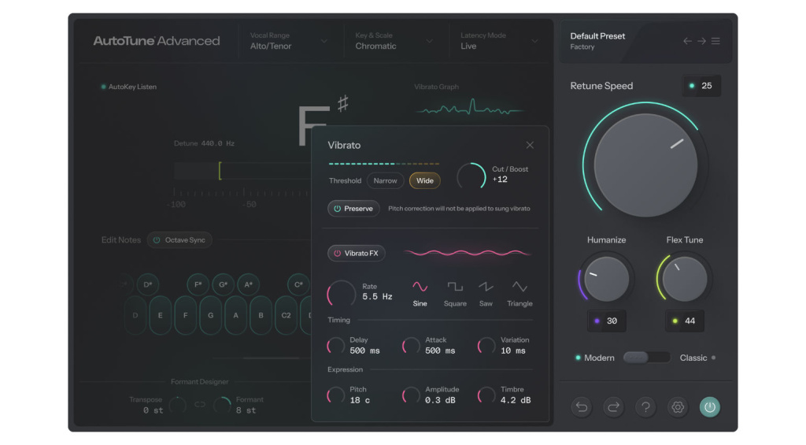Open the Default Preset selector
806x445 pixels.
[x=598, y=41]
